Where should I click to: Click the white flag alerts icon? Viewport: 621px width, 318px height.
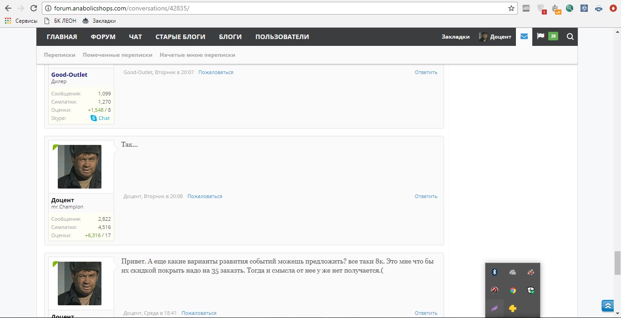(x=540, y=36)
